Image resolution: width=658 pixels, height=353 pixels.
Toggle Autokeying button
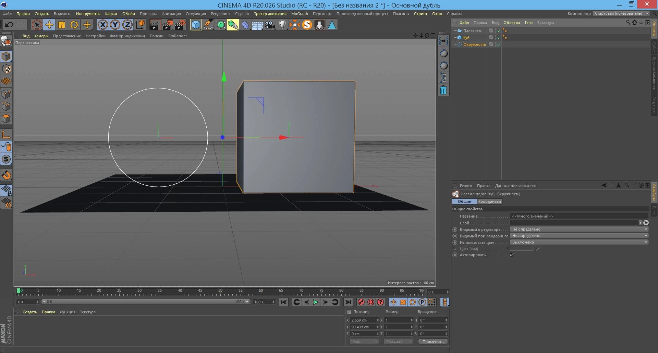coord(370,302)
